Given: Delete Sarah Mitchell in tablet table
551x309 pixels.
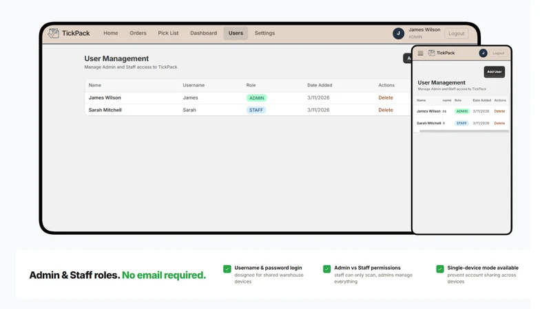Looking at the screenshot, I should pos(386,110).
